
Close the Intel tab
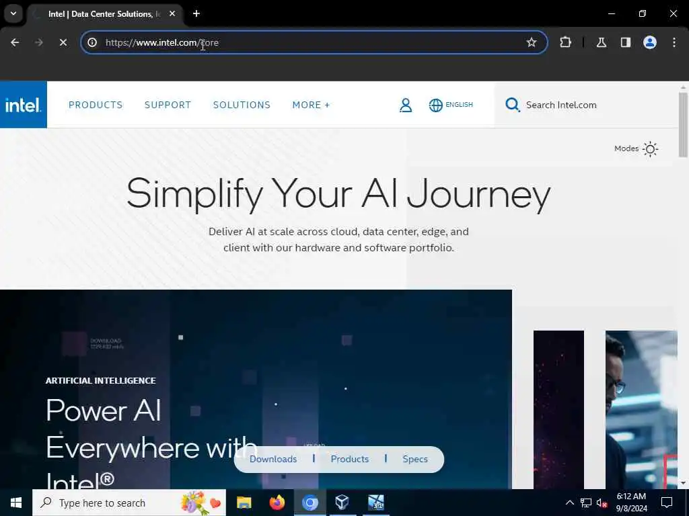click(172, 13)
